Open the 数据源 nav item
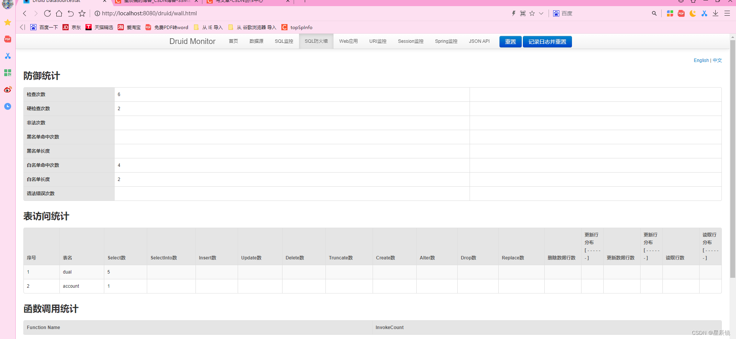 pyautogui.click(x=256, y=41)
